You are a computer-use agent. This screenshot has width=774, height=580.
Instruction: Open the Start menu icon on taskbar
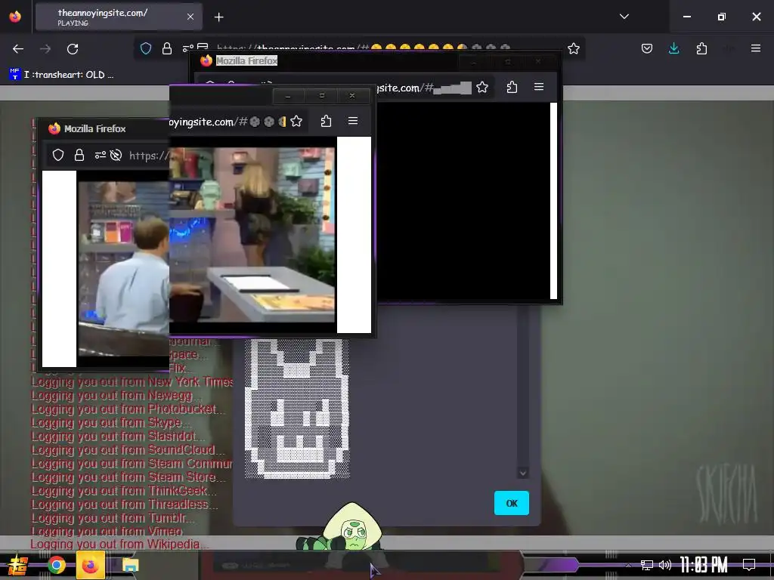point(17,565)
